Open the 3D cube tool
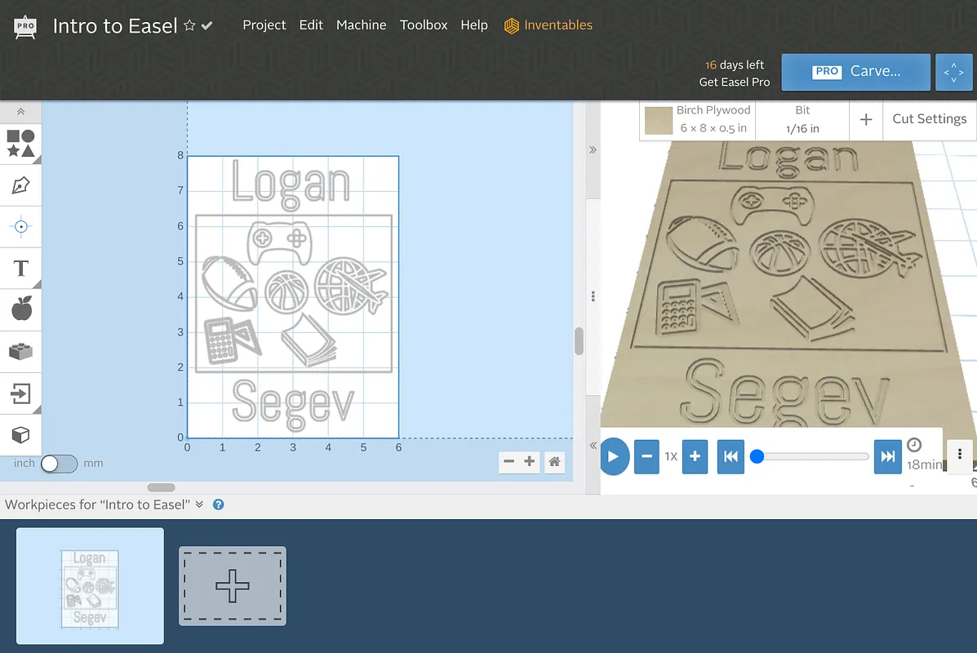977x653 pixels. coord(20,434)
